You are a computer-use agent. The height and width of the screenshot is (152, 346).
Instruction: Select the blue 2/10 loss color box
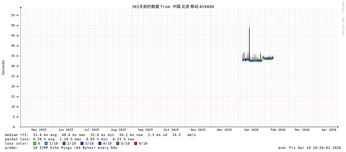[x=64, y=143]
